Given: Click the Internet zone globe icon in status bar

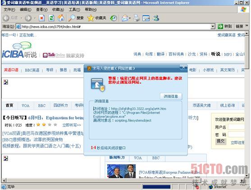Looking at the screenshot, I should 211,187.
